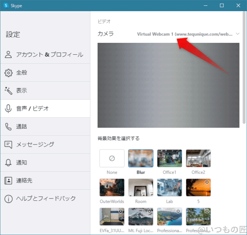Choose the coastal Professiona... background

coord(170,216)
